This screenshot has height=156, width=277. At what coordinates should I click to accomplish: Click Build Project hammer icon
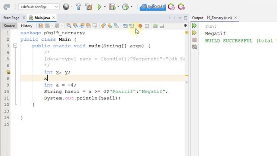[78, 7]
